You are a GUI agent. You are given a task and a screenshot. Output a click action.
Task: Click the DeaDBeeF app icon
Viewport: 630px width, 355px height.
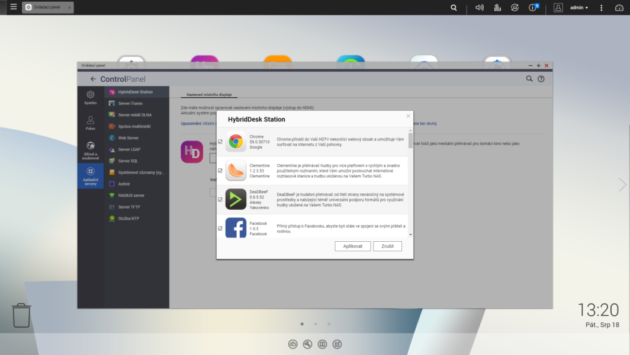point(236,199)
